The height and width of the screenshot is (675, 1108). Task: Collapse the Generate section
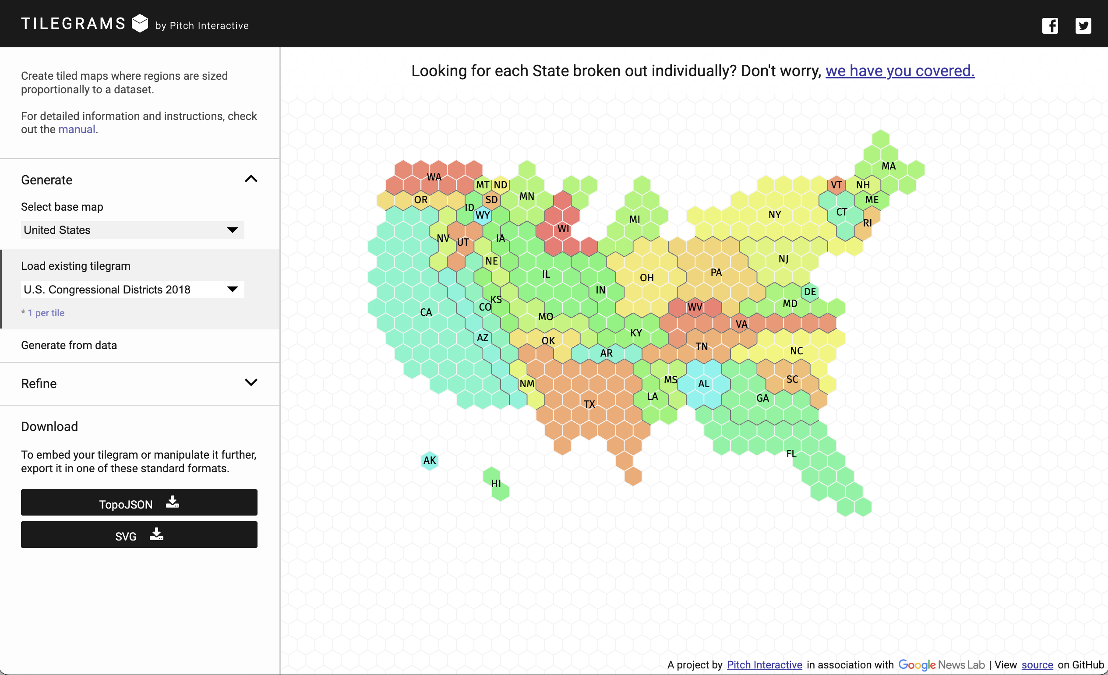(x=251, y=179)
